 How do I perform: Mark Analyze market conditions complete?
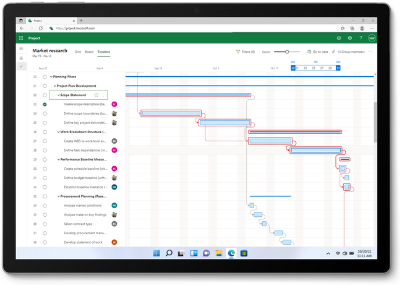45,206
